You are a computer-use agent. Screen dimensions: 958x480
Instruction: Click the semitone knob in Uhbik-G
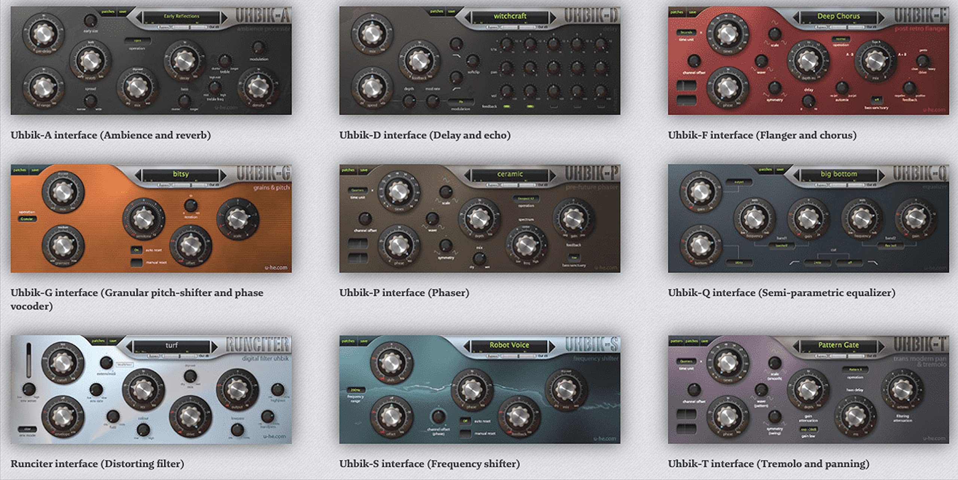(144, 220)
